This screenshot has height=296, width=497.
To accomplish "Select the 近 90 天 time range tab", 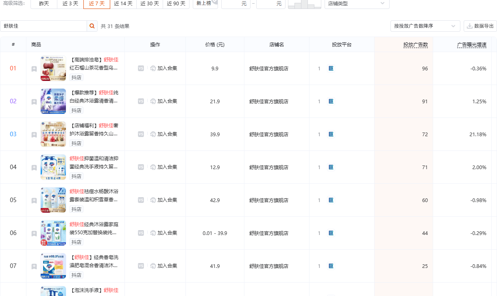I will [x=176, y=3].
